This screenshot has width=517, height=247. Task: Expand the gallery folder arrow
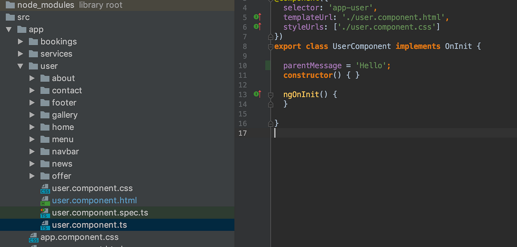(x=32, y=115)
